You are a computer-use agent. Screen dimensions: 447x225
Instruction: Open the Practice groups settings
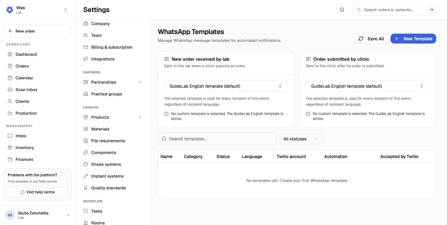pyautogui.click(x=113, y=94)
